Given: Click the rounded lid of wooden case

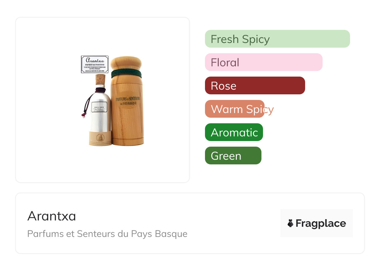Looking at the screenshot, I should click(x=126, y=63).
